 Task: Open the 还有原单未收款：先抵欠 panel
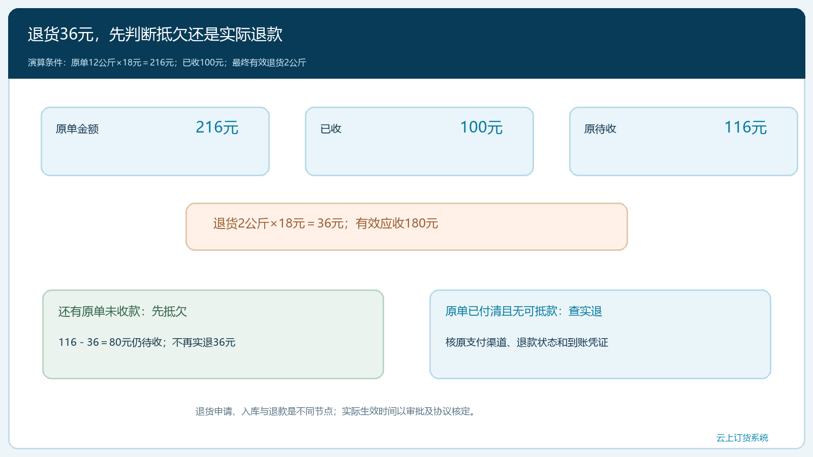[213, 334]
